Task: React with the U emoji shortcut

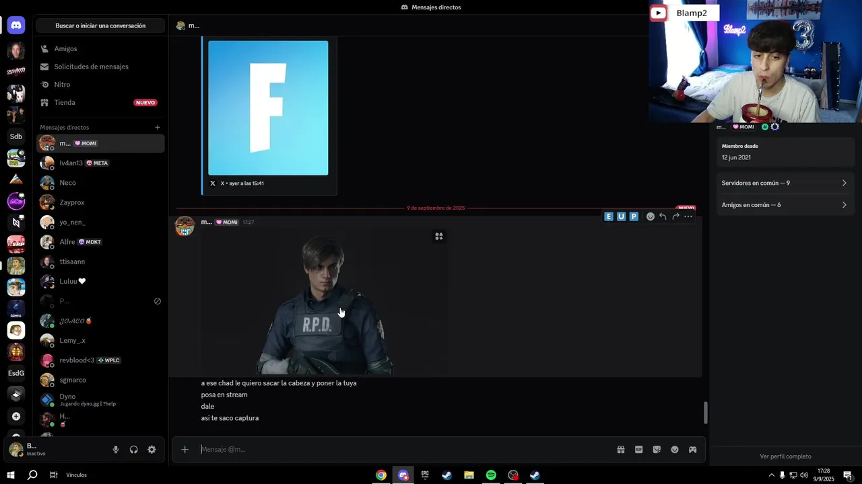Action: point(622,216)
